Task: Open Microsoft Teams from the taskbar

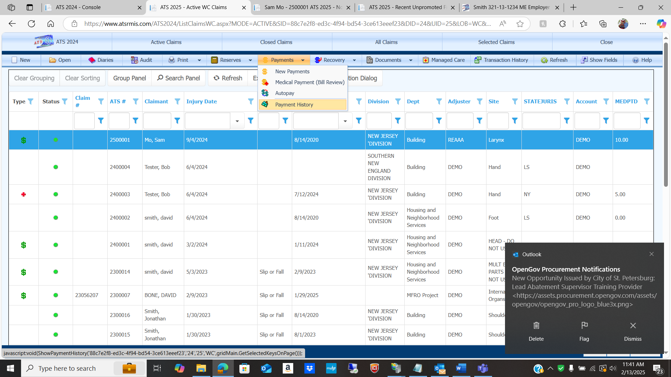Action: 483,368
